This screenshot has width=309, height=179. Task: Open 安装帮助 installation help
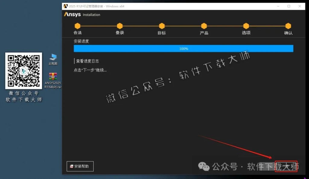click(x=80, y=166)
